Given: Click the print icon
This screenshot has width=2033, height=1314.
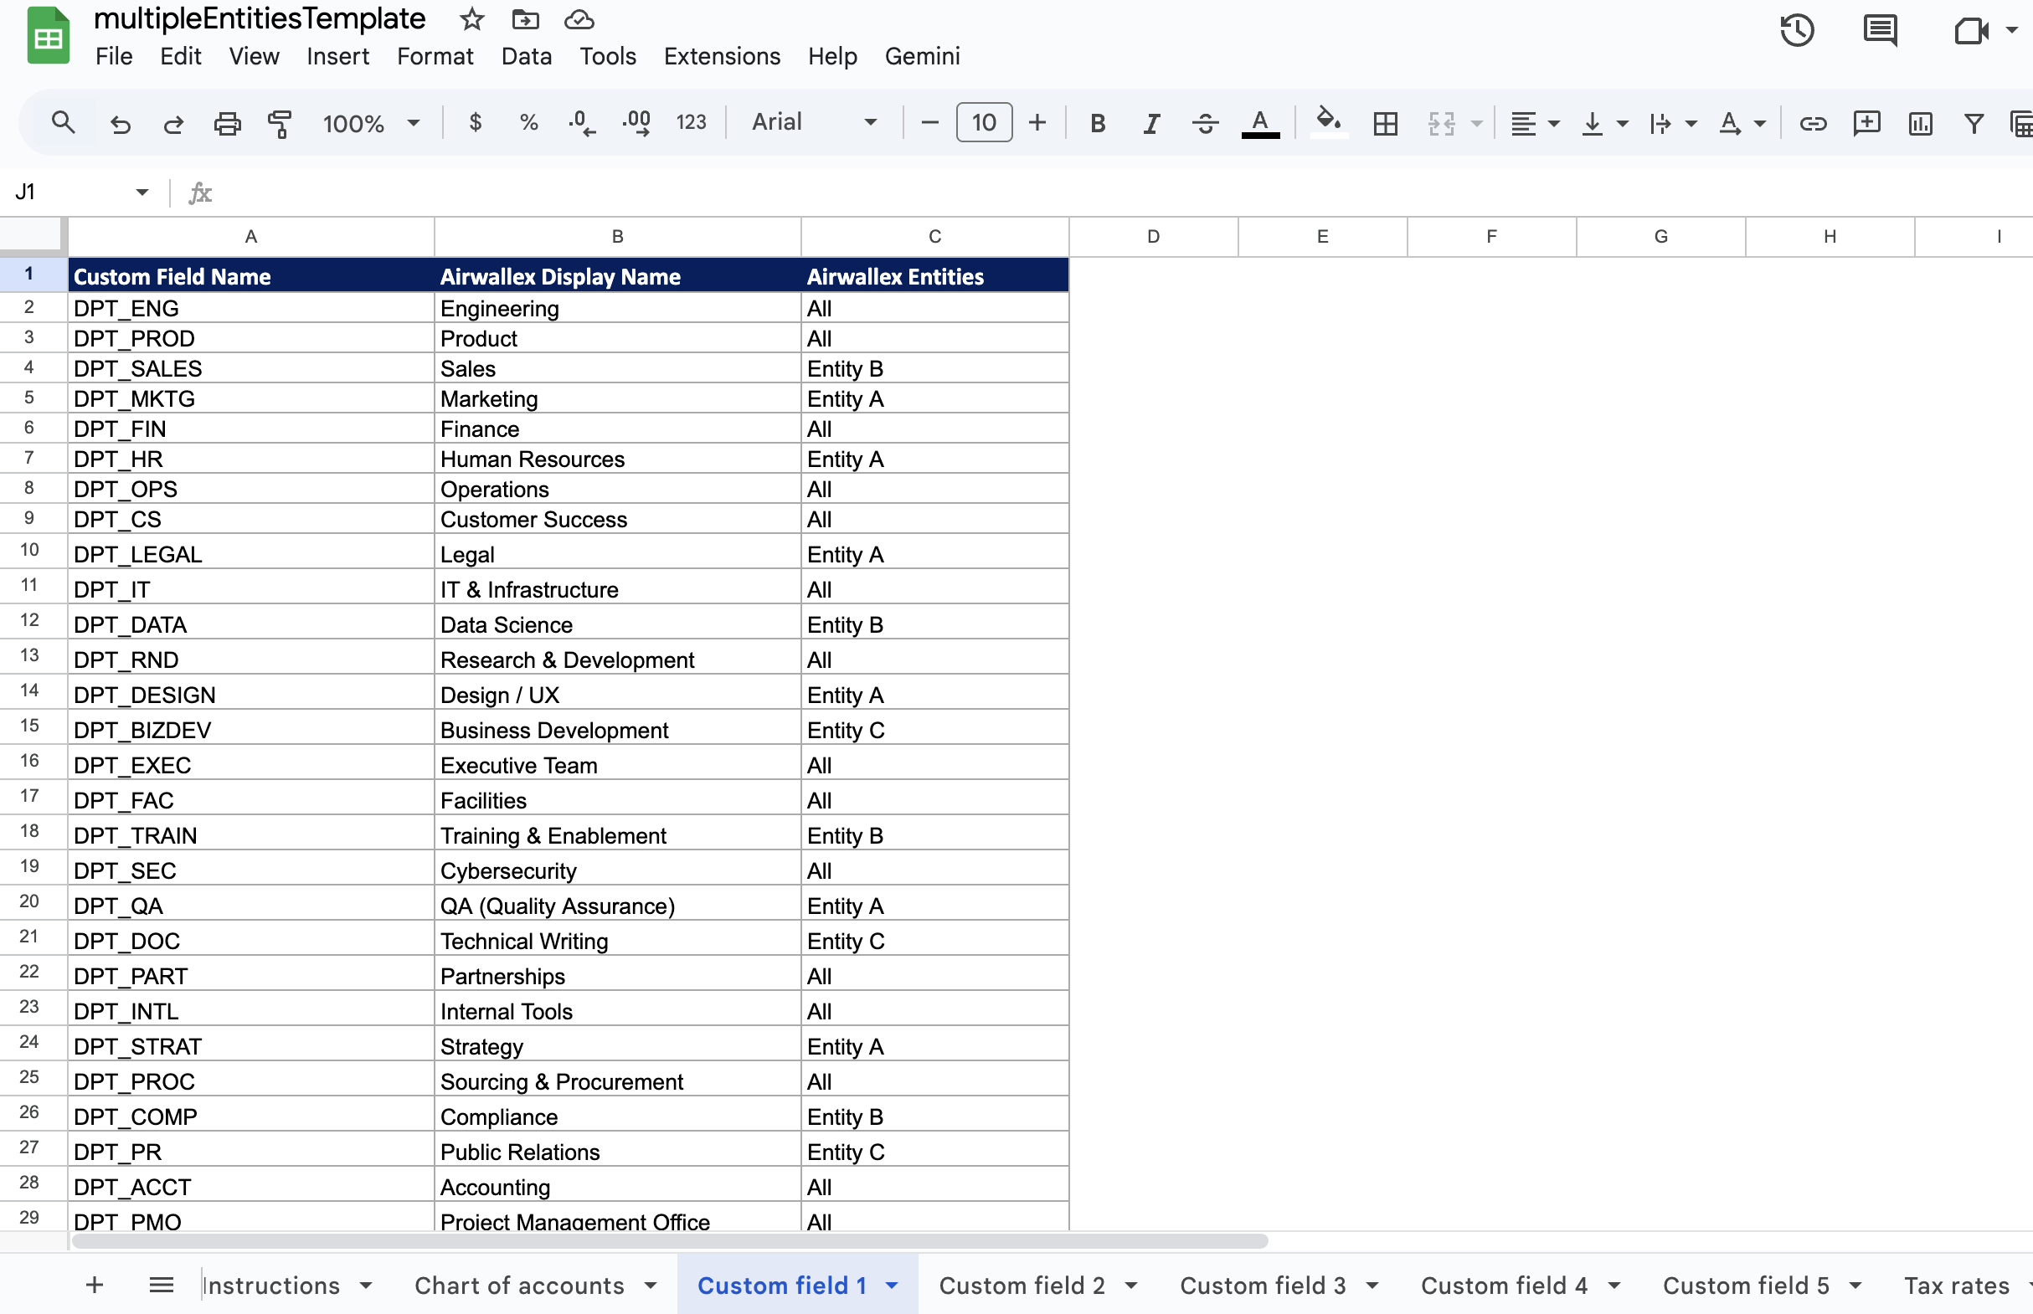Looking at the screenshot, I should [x=227, y=123].
